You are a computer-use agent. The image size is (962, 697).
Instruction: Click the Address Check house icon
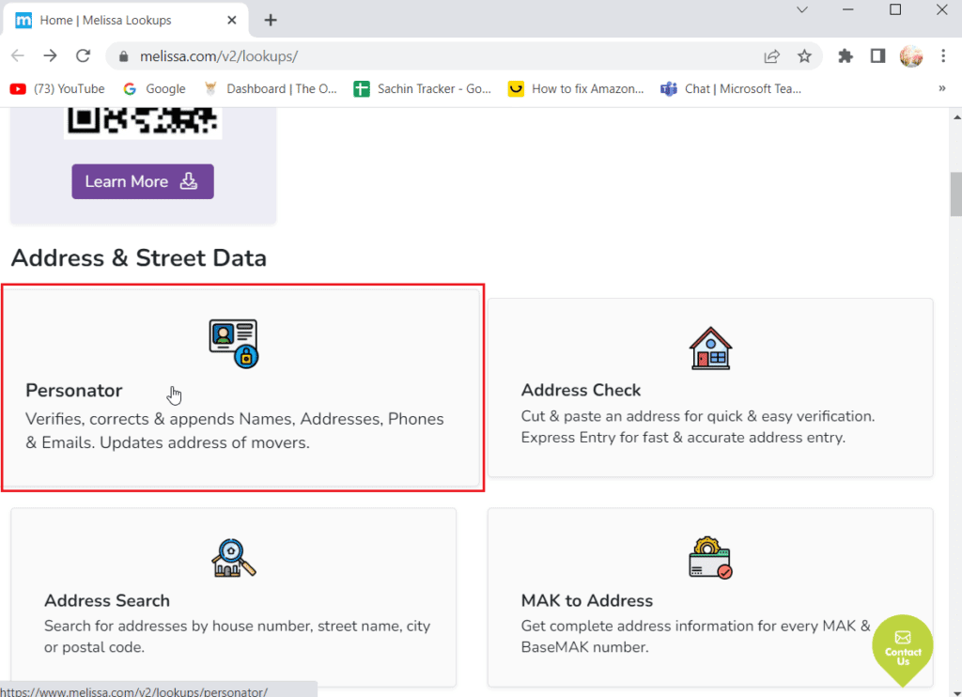(x=710, y=348)
